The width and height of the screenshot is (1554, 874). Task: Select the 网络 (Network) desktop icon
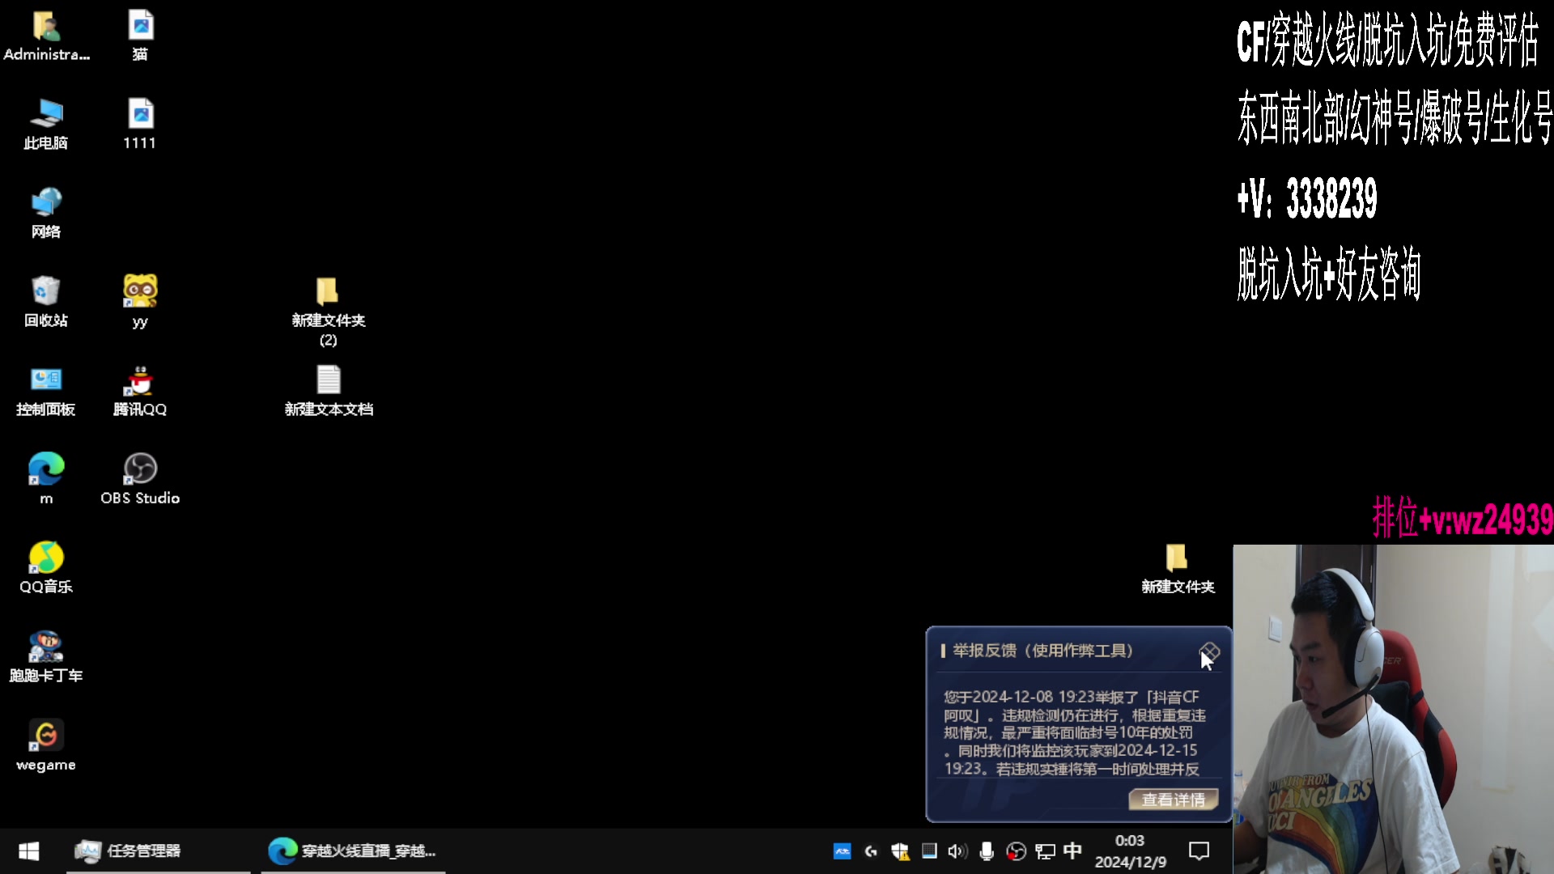click(46, 214)
